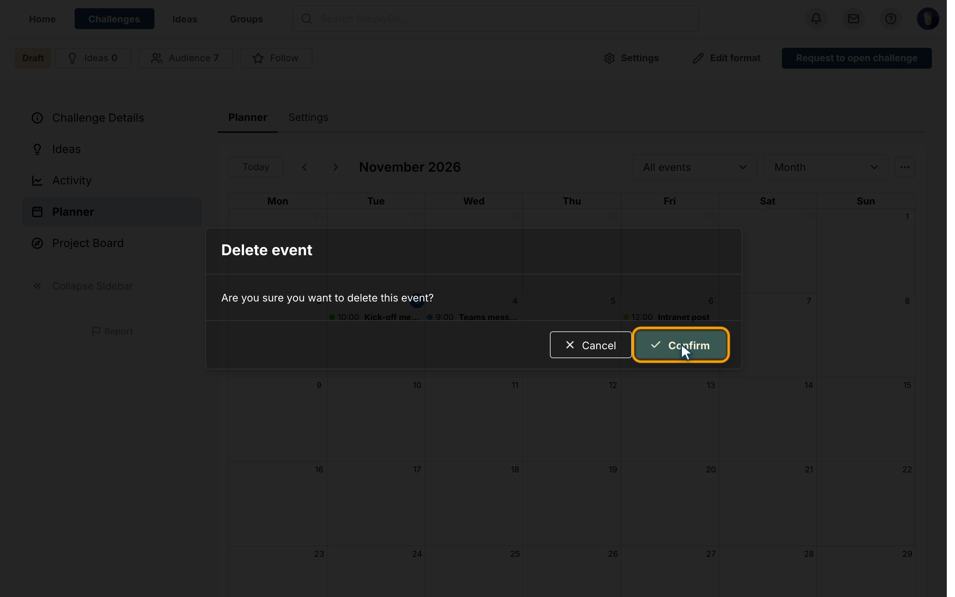Click Edit format pencil button
This screenshot has width=955, height=597.
click(x=727, y=58)
